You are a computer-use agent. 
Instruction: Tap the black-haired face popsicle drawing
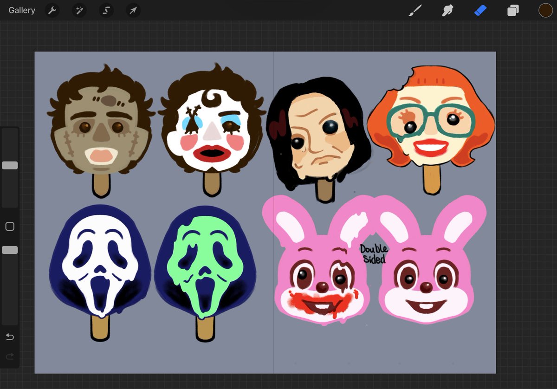pos(319,139)
